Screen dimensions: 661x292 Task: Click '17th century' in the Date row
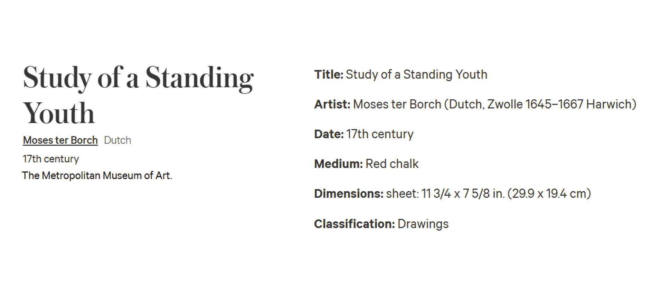click(380, 134)
